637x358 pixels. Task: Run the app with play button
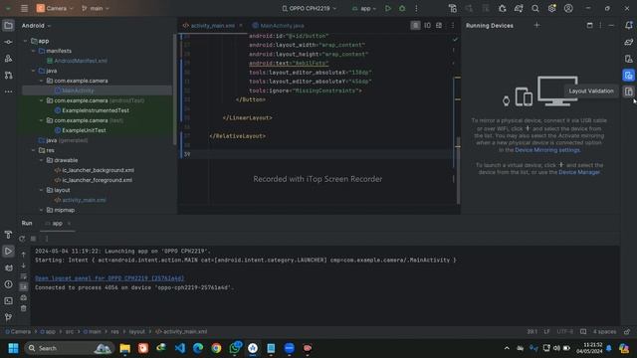coord(388,8)
